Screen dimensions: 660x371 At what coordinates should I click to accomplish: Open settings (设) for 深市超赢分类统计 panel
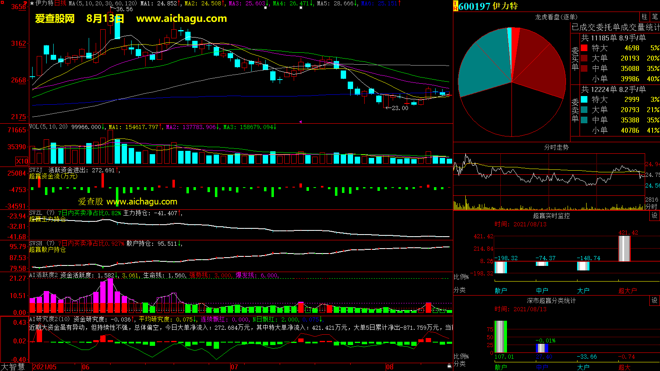(x=654, y=301)
